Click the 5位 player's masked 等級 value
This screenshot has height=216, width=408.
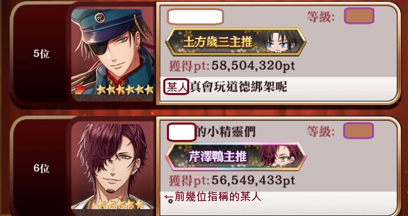coord(359,16)
